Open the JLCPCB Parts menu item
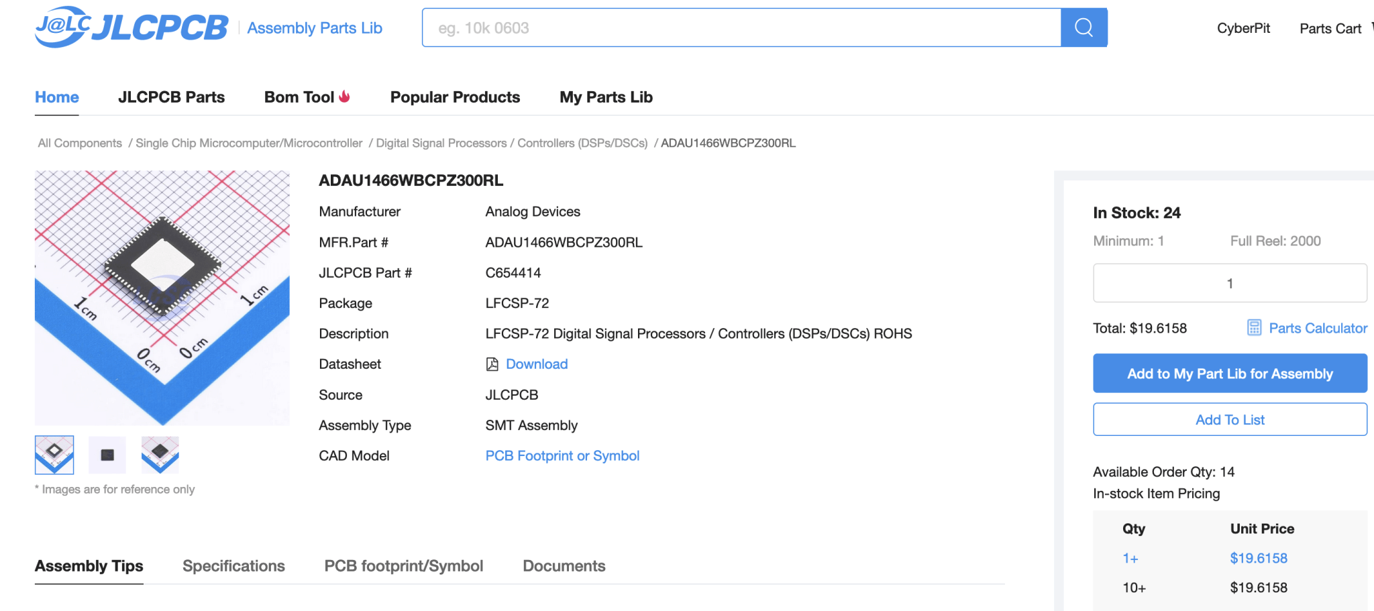Viewport: 1374px width, 611px height. [x=172, y=97]
